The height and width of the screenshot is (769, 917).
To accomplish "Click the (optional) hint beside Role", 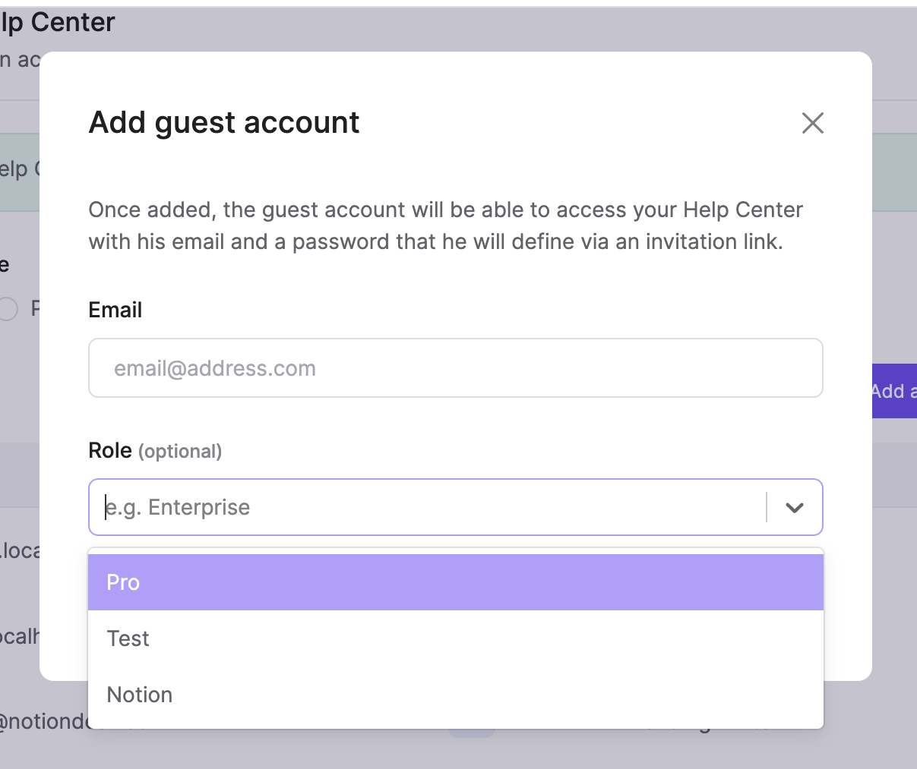I will click(180, 451).
